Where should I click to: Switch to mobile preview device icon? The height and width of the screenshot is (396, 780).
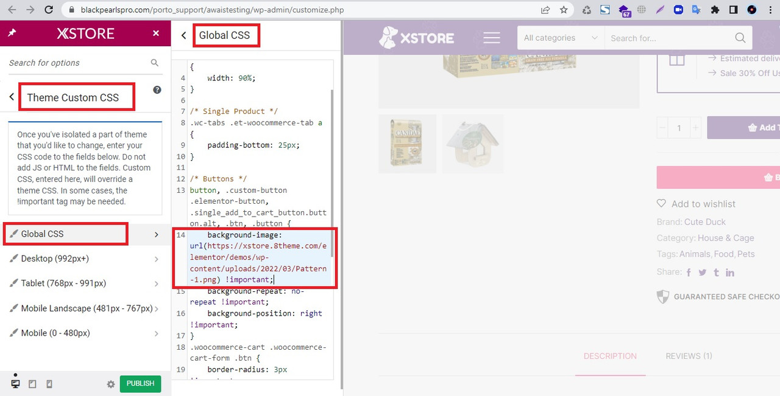pyautogui.click(x=49, y=384)
